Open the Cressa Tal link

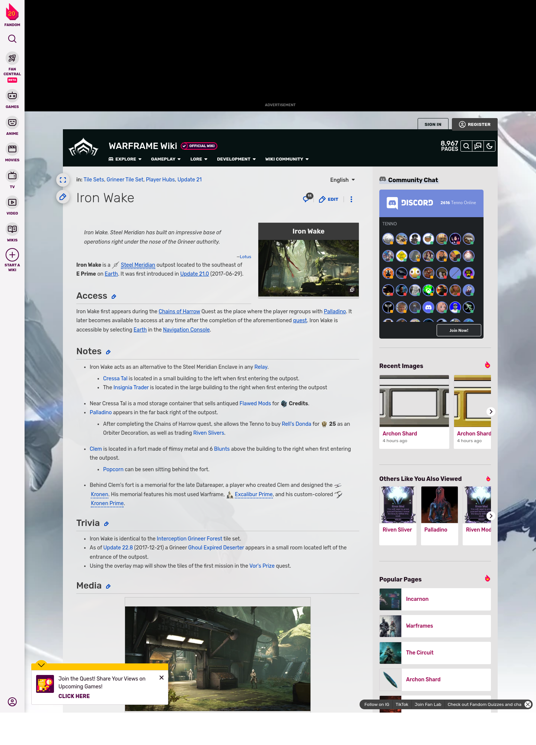[x=115, y=378]
